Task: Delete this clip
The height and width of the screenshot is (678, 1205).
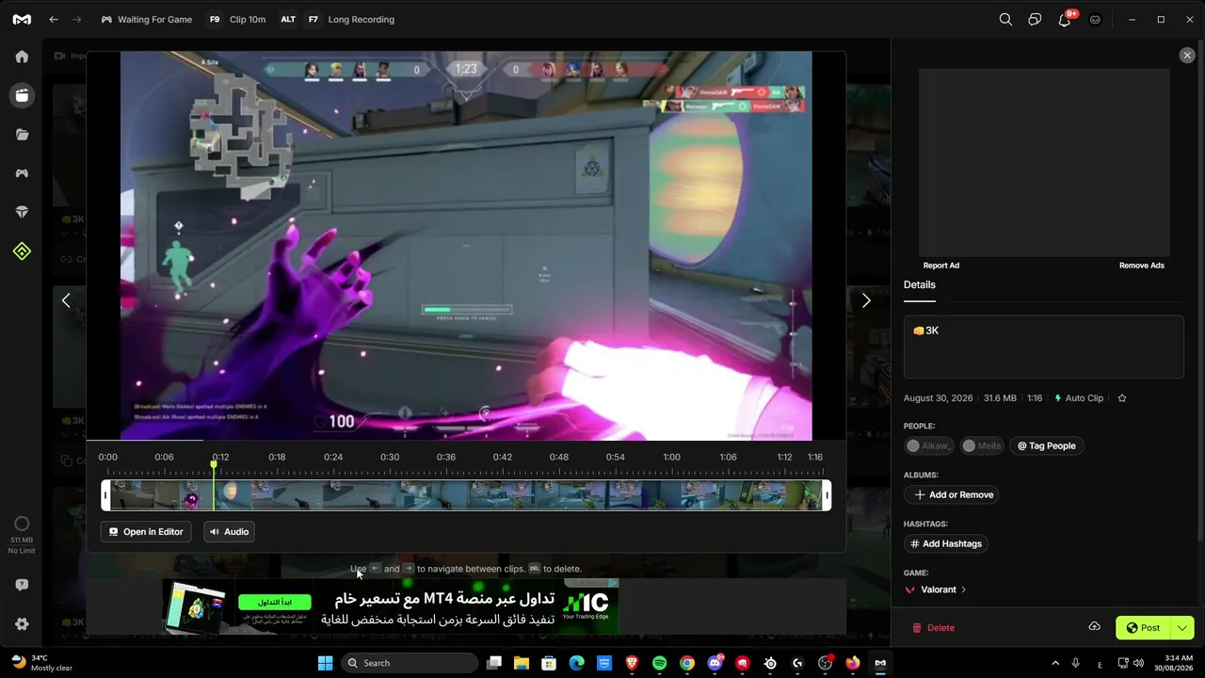Action: coord(933,628)
